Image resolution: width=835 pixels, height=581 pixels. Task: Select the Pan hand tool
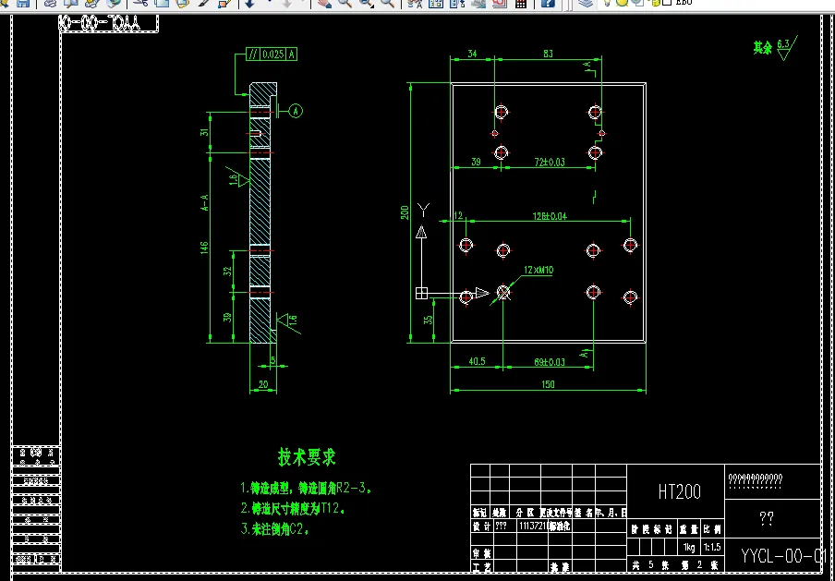pyautogui.click(x=324, y=3)
